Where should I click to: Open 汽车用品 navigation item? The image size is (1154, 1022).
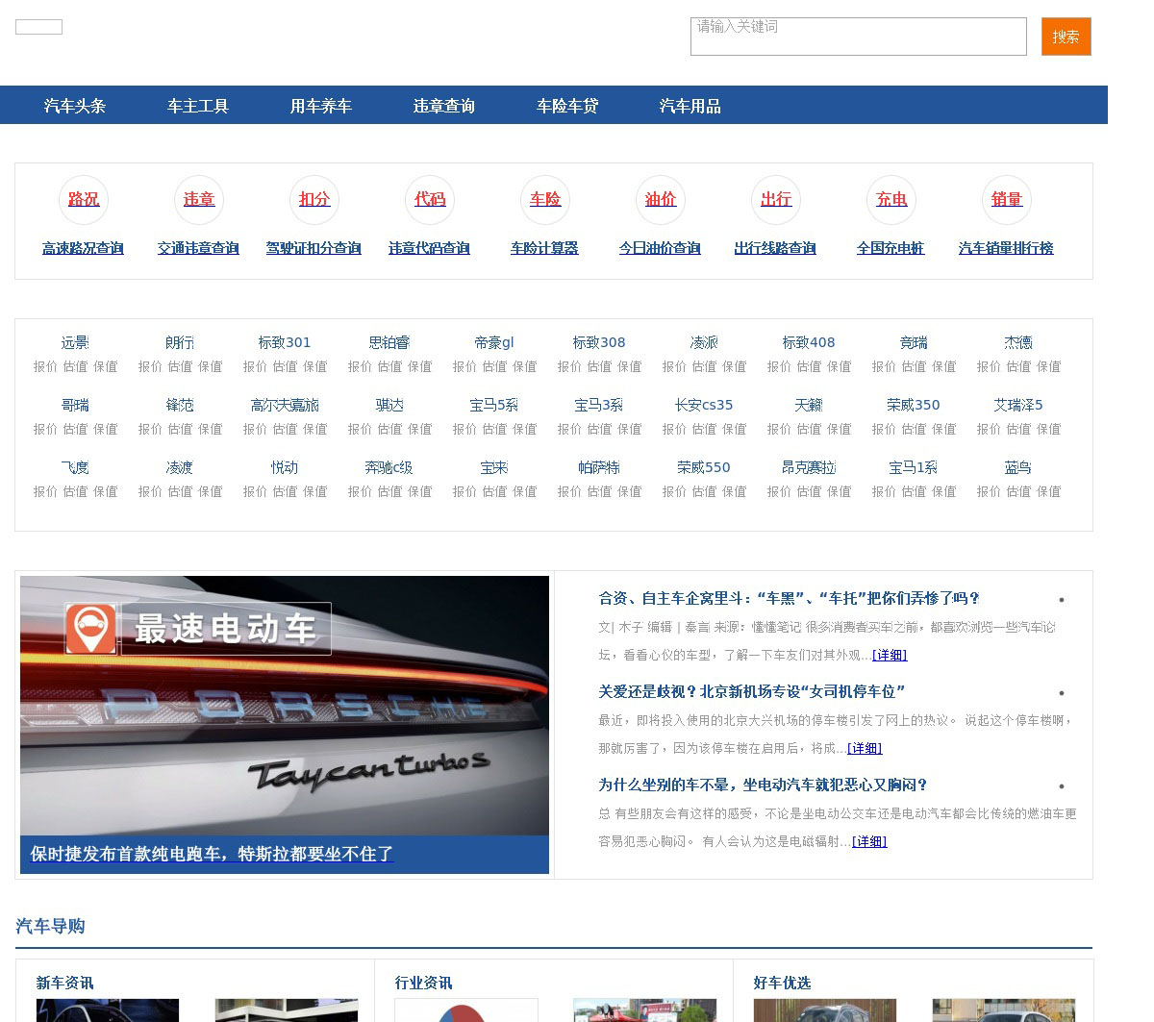690,106
